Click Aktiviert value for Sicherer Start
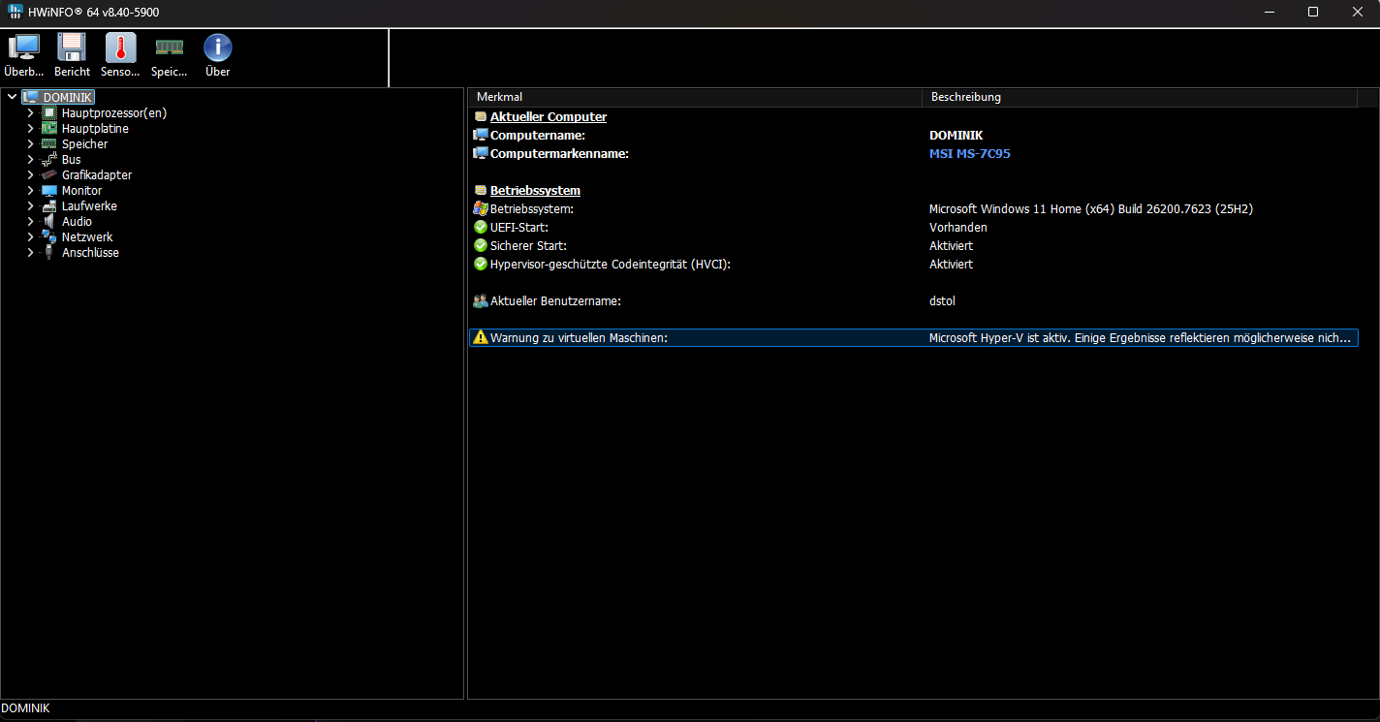 click(x=952, y=245)
